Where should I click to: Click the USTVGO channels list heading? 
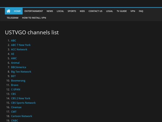(x=32, y=32)
